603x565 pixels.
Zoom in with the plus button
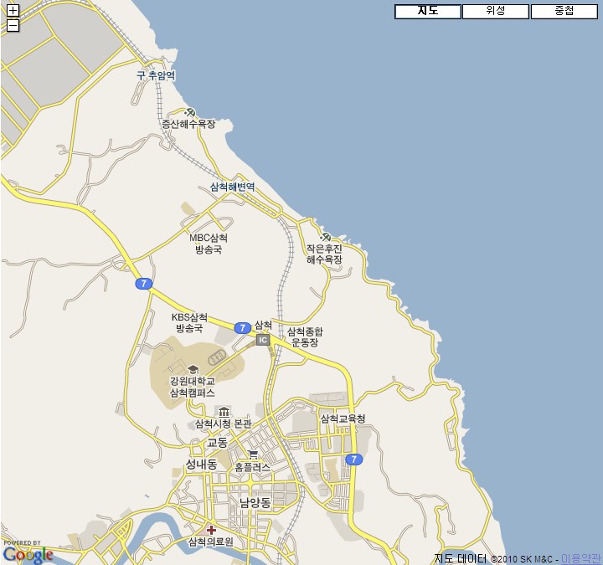[x=13, y=10]
